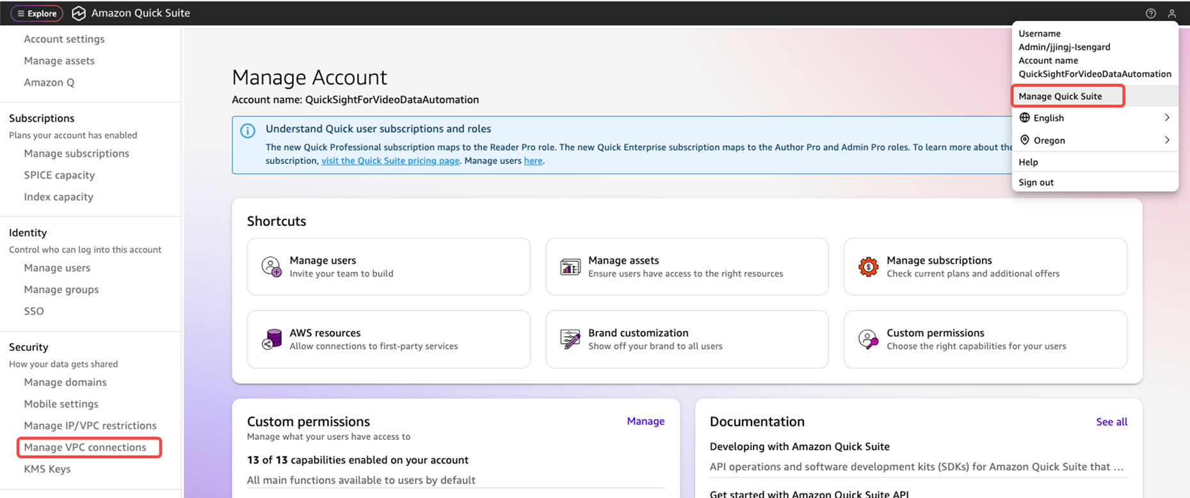The height and width of the screenshot is (498, 1190).
Task: Expand the Oregon region submenu
Action: [x=1166, y=140]
